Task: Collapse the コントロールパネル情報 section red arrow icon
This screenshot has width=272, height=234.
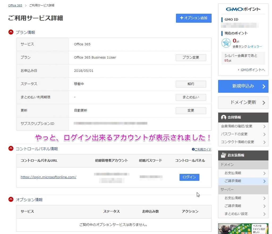Action: coord(11,149)
